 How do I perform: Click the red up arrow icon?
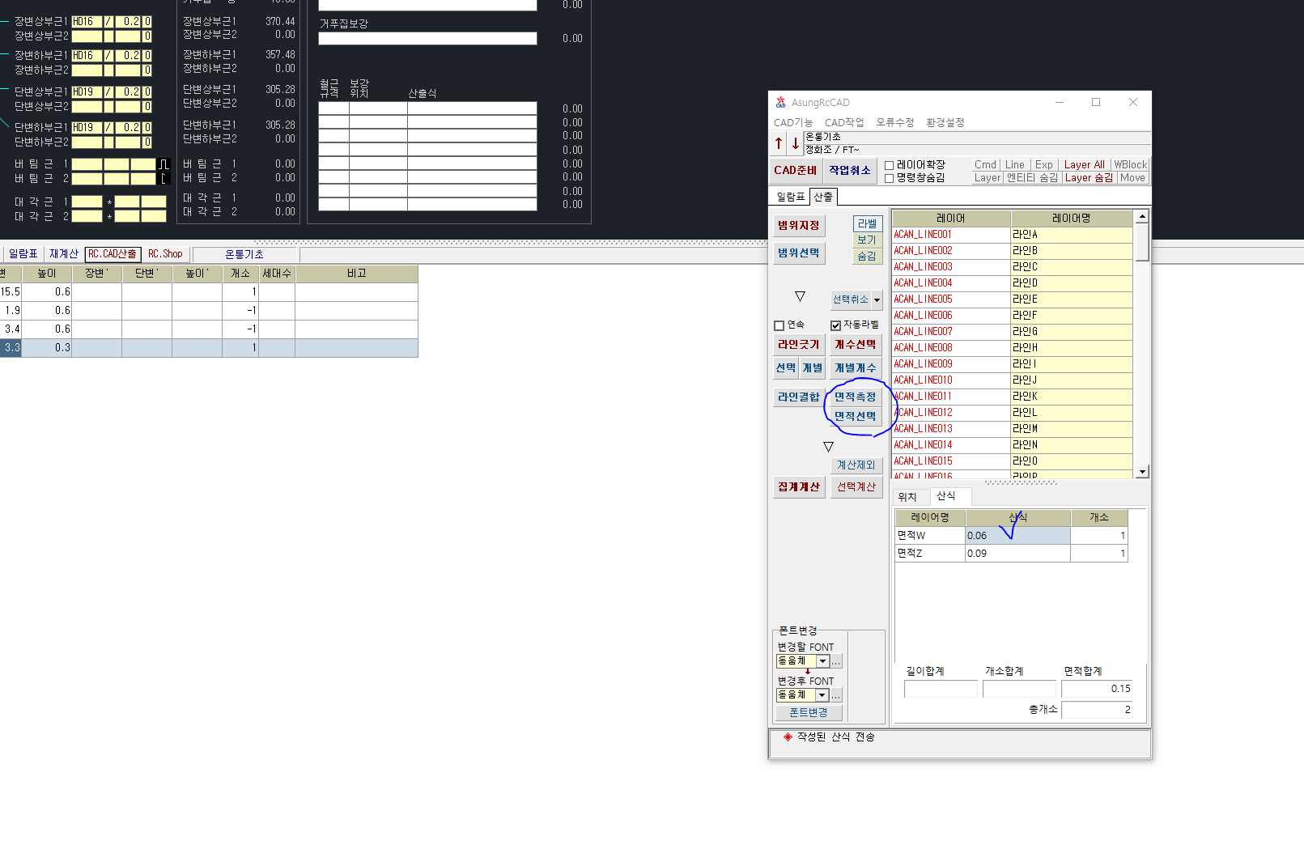(779, 143)
